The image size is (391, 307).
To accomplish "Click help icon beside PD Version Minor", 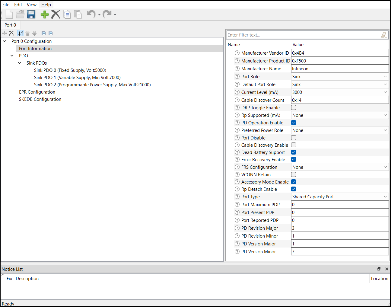I will coord(237,251).
